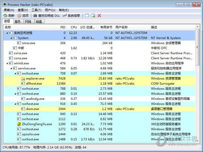Click icon of csrss.exe PID 420
Screen dimensions: 203x152
point(11,53)
